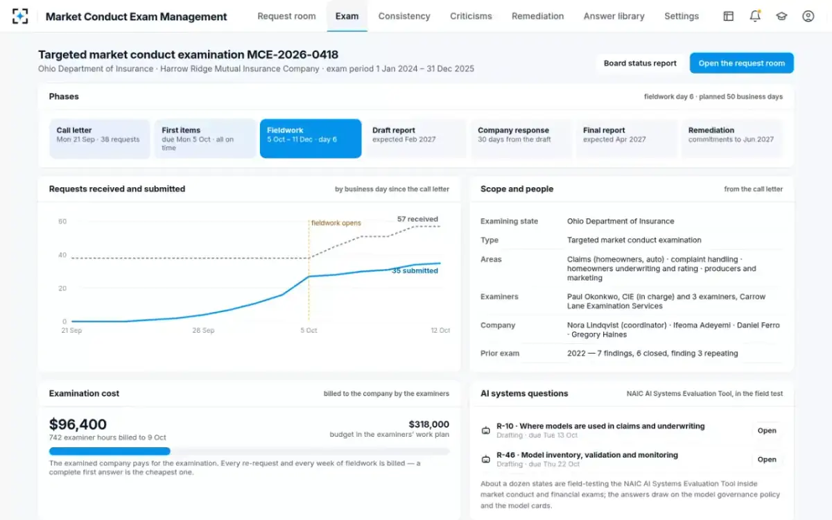
Task: Open the Request room tab
Action: [286, 16]
